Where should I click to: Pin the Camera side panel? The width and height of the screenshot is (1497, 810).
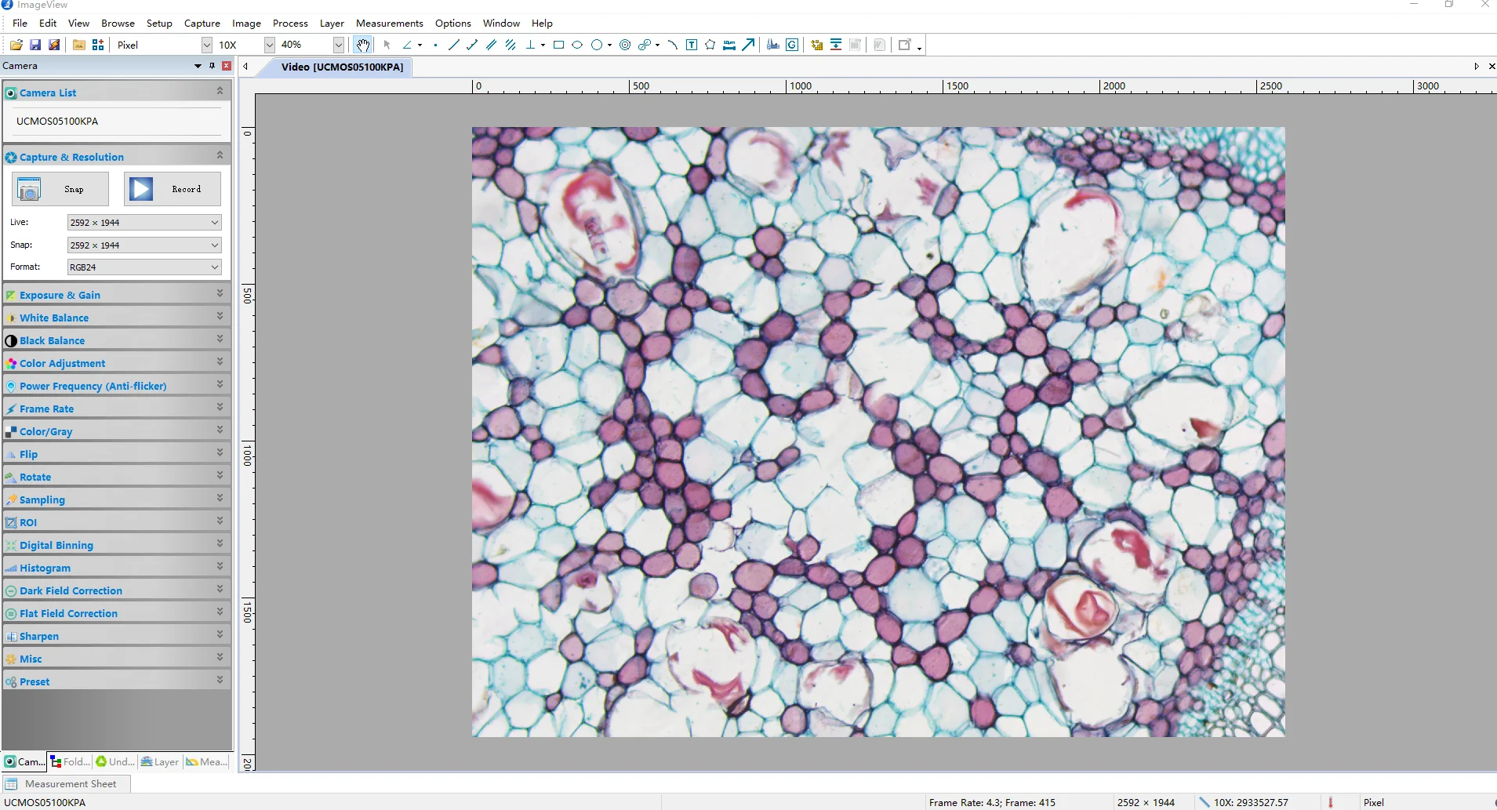coord(212,66)
